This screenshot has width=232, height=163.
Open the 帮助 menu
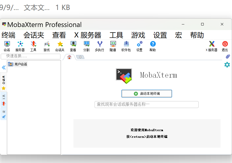197,35
